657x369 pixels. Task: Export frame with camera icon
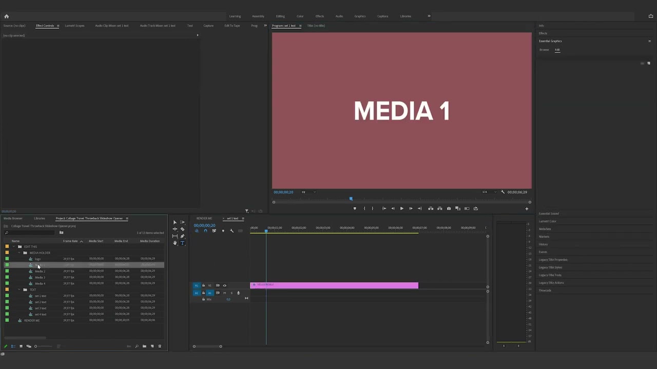[449, 209]
